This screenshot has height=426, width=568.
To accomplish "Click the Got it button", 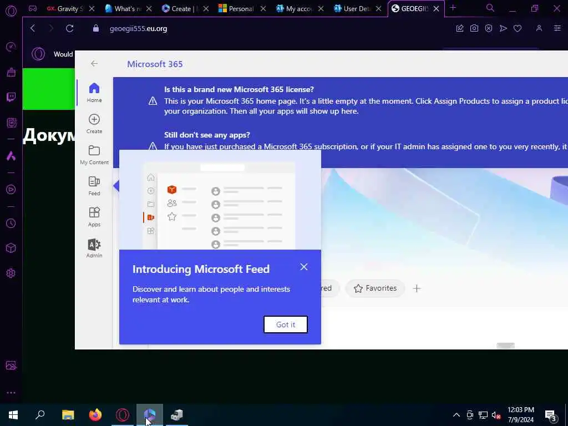I will pos(286,324).
